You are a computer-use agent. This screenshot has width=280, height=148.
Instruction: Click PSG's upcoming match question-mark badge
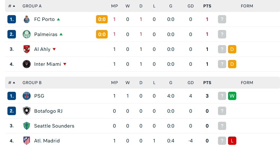tap(222, 96)
